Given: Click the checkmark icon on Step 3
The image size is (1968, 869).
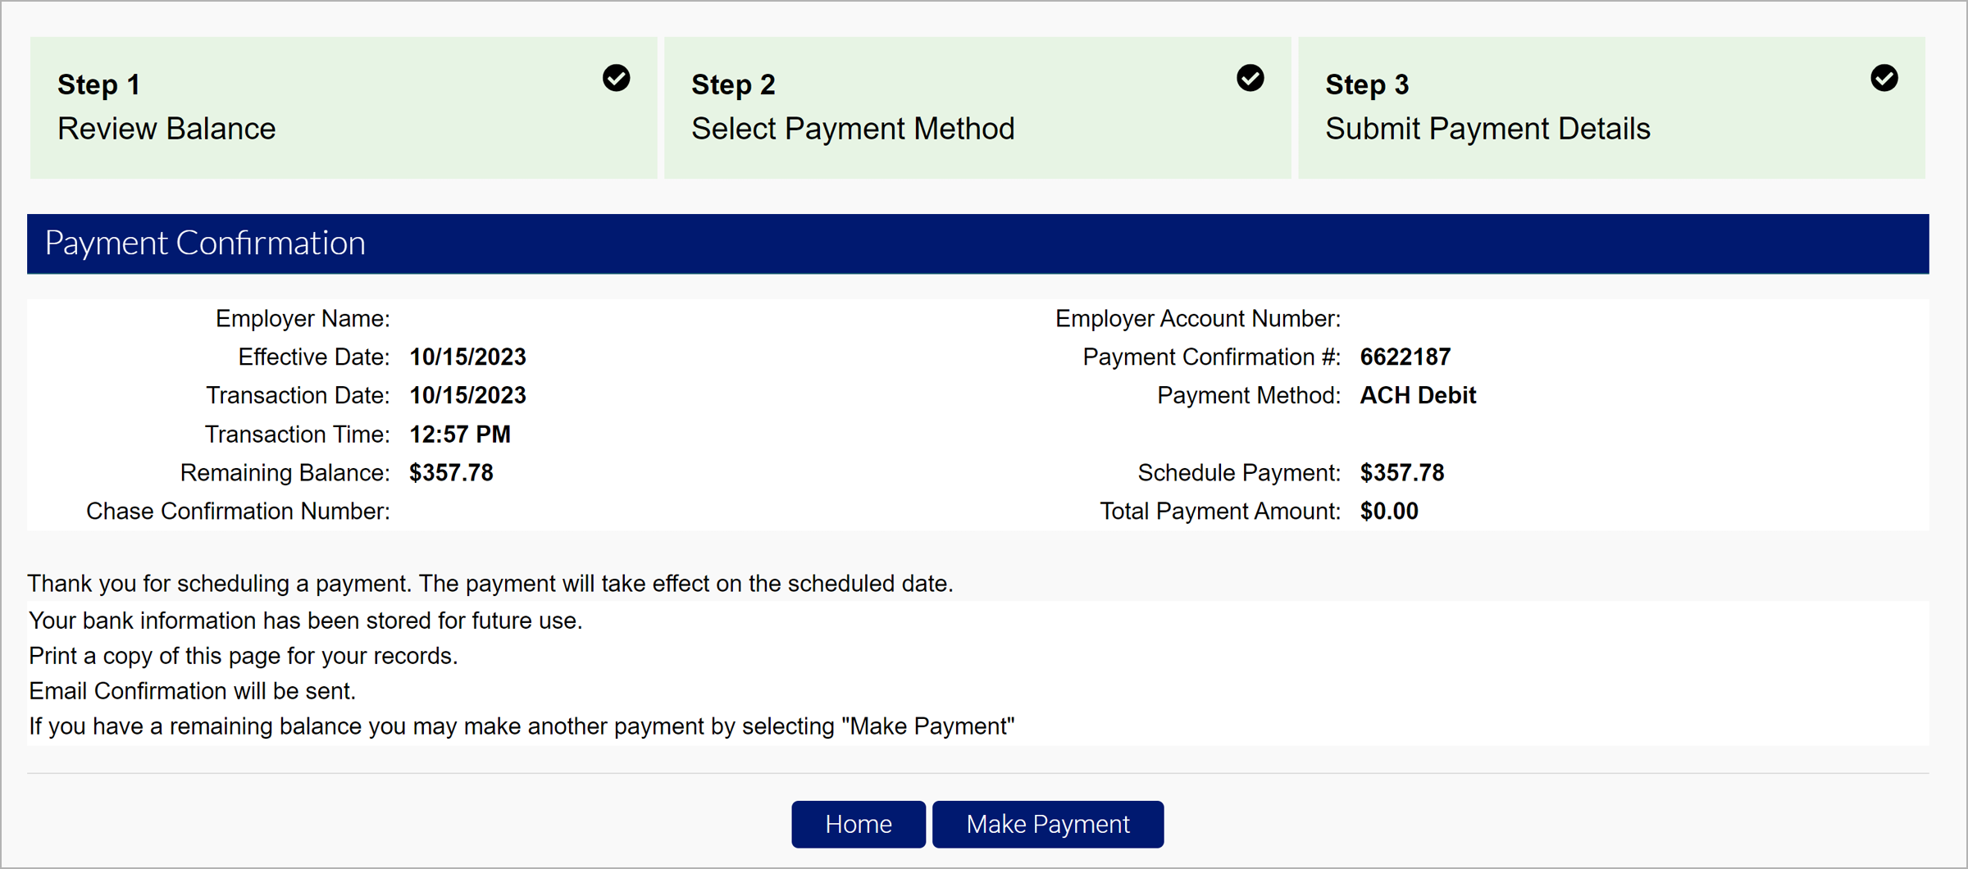Looking at the screenshot, I should click(1884, 78).
